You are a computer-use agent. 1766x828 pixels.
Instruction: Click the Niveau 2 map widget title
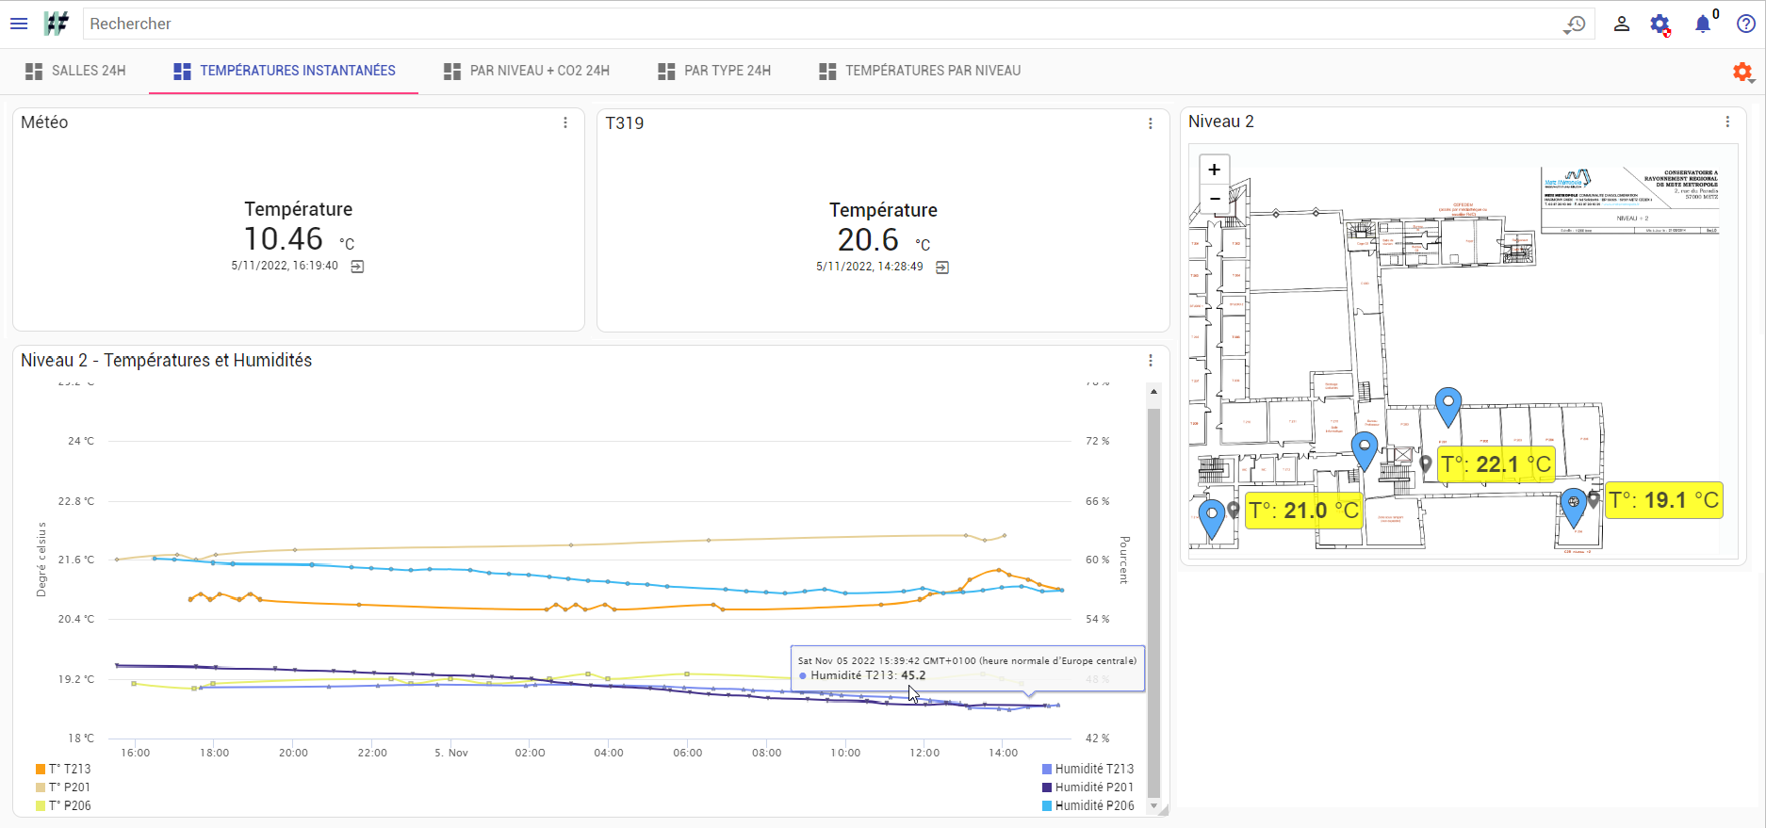(1221, 122)
